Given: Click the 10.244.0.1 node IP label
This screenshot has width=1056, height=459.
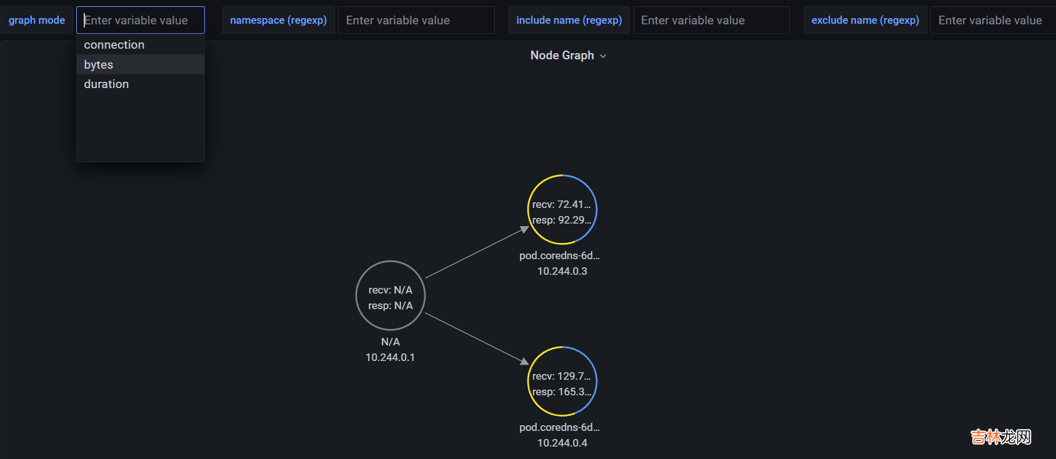Looking at the screenshot, I should point(390,357).
